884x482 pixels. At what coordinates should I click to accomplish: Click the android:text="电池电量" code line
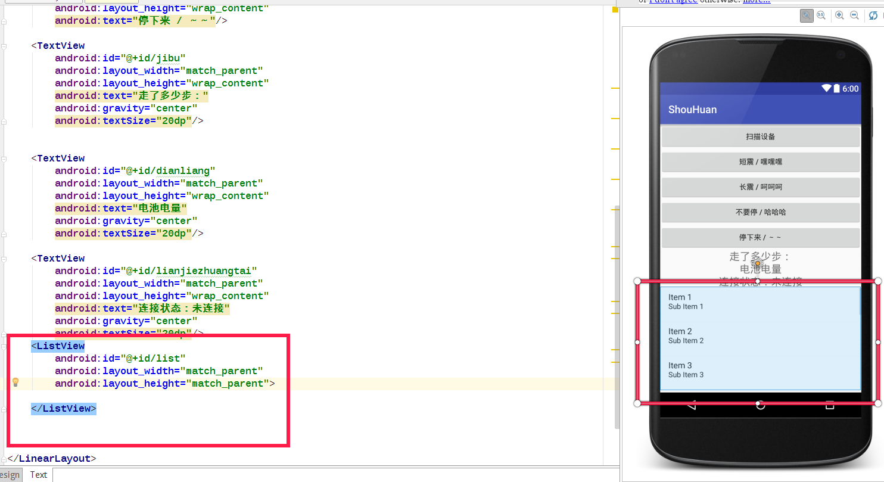click(x=122, y=209)
